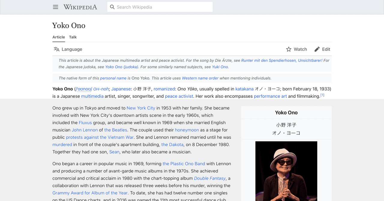384x201 pixels.
Task: Click the Yoko Ono page heading
Action: pos(69,25)
